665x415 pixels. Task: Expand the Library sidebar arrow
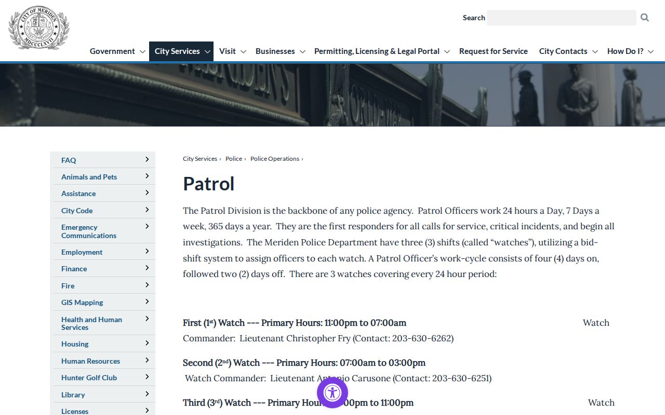(x=147, y=394)
